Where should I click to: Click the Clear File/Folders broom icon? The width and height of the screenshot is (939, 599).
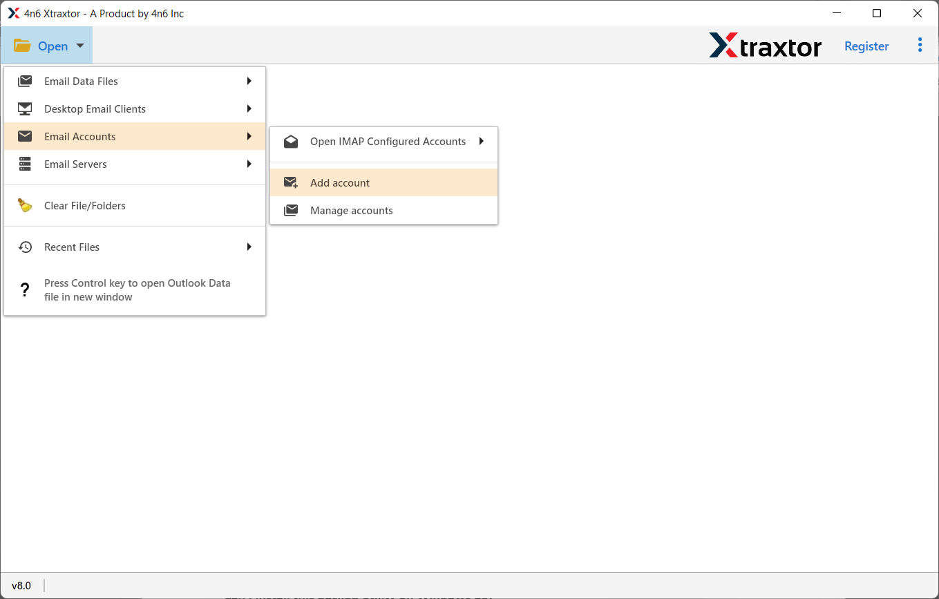point(25,205)
